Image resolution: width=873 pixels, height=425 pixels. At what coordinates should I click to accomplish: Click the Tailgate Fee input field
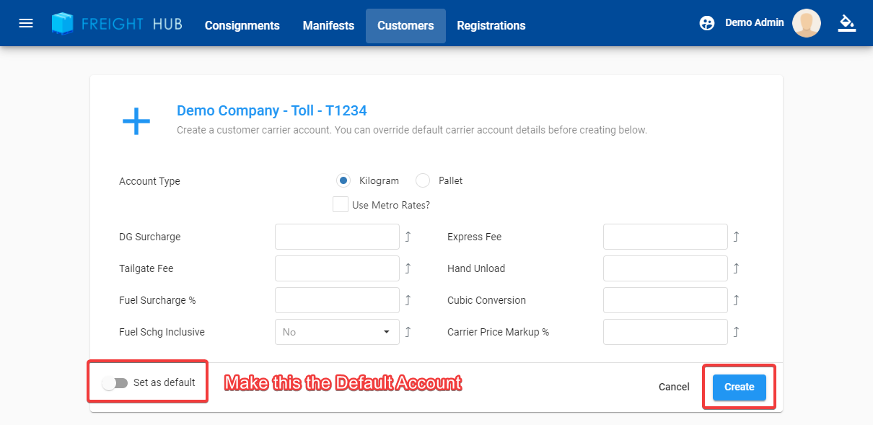337,268
